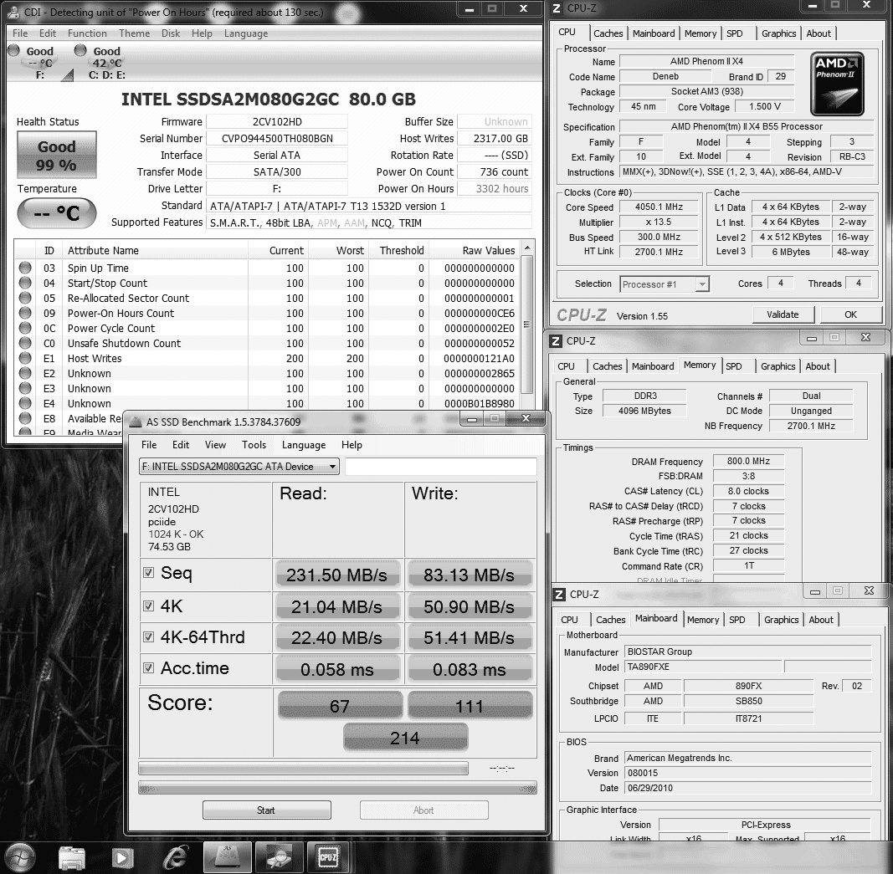
Task: Open the View menu in AS SSD
Action: click(215, 444)
